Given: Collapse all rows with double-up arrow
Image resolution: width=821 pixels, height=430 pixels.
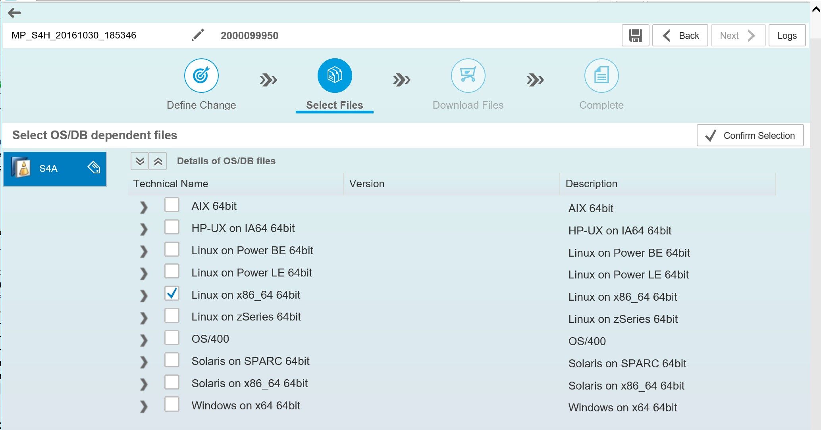Looking at the screenshot, I should pos(158,161).
